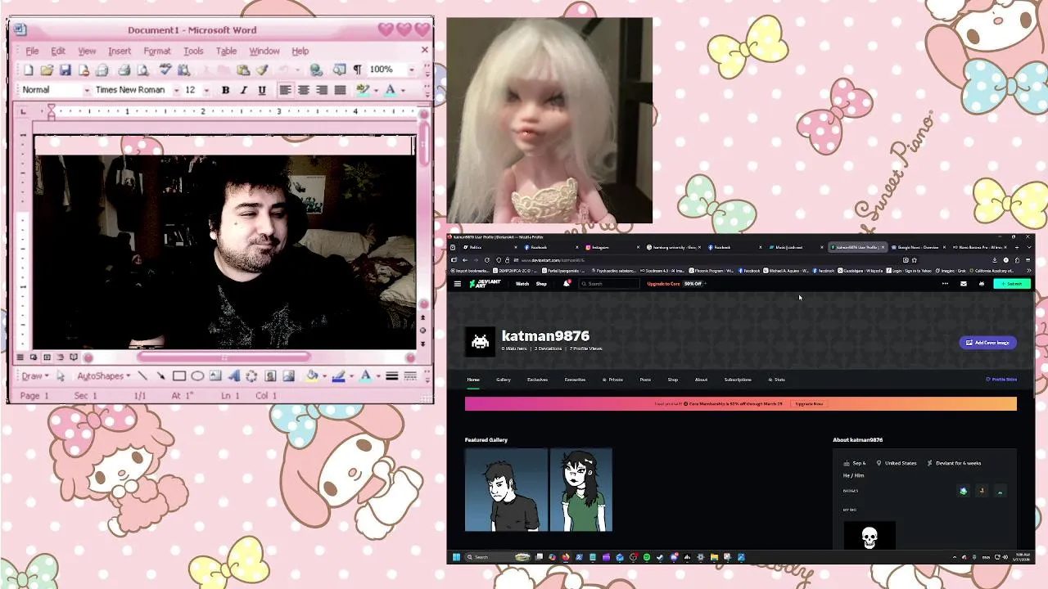Click the Save floppy disk icon in Word
1048x589 pixels.
(x=65, y=70)
